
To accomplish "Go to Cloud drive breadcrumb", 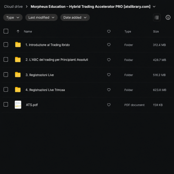I will click(13, 7).
